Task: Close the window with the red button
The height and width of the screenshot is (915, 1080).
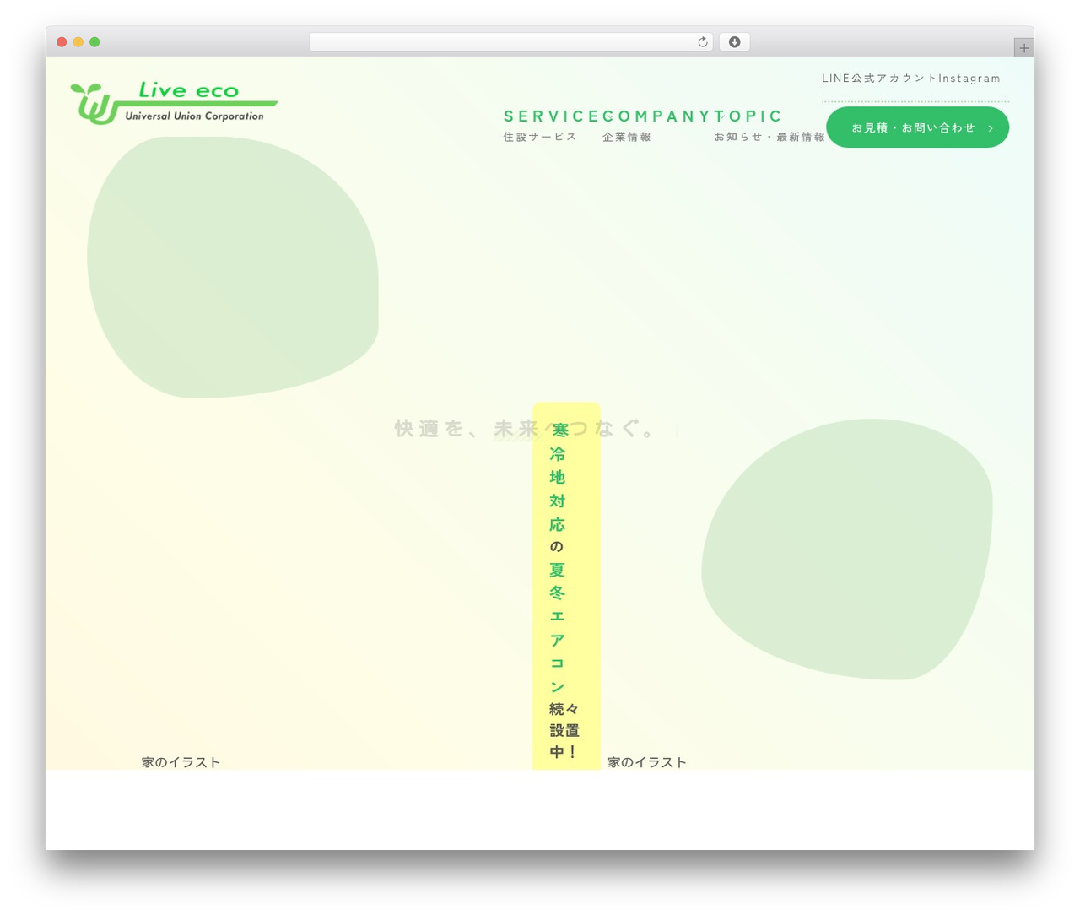Action: click(x=62, y=42)
